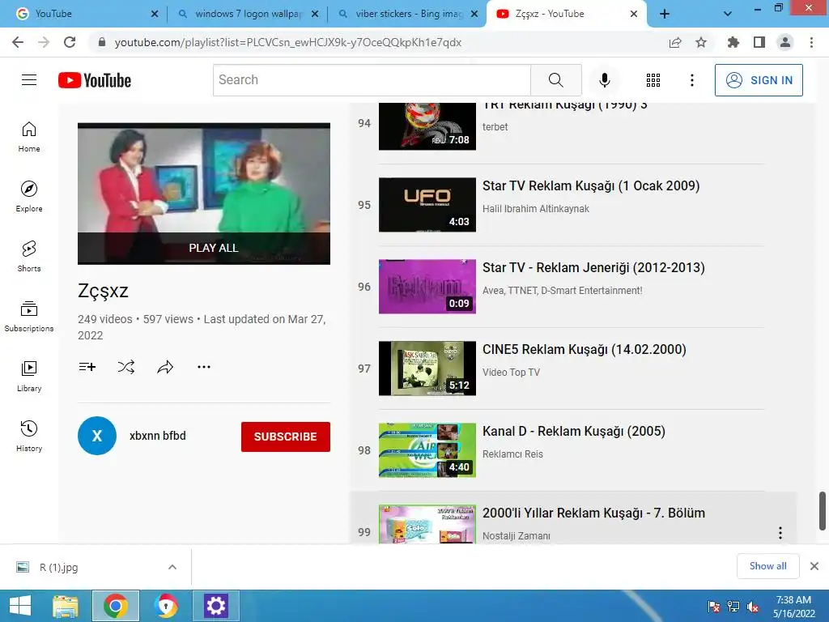Open Reklamcı Reis channel
The image size is (829, 622).
click(x=512, y=454)
